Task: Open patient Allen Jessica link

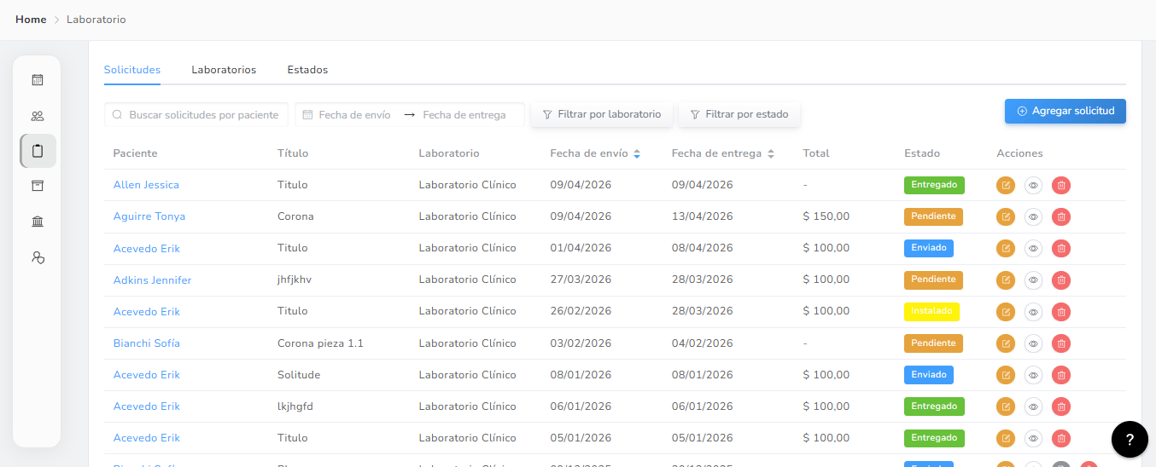Action: (146, 185)
